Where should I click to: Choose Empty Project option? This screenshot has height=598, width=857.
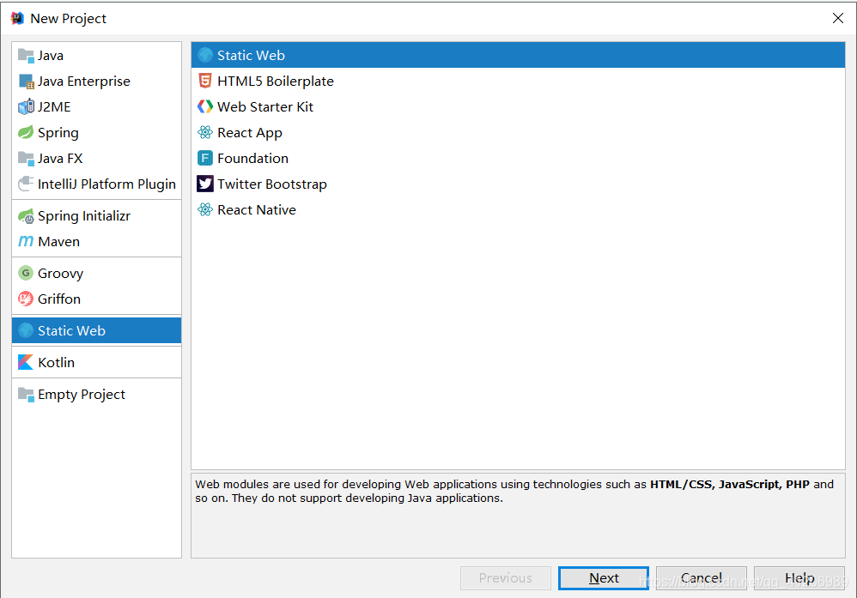point(96,394)
